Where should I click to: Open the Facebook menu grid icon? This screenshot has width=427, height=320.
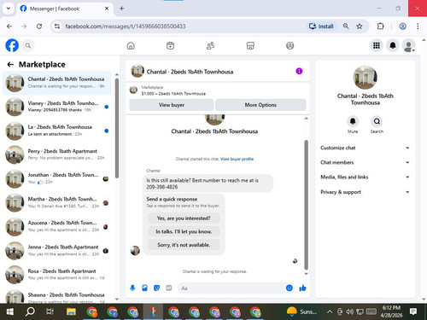coord(377,45)
